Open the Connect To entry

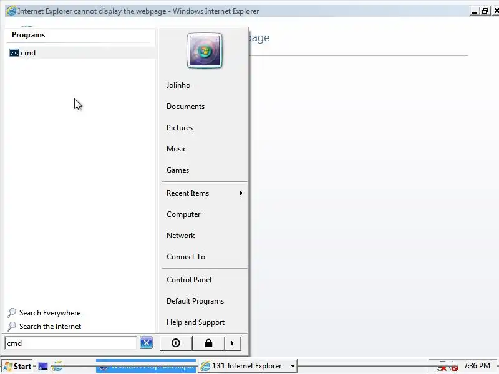tap(186, 257)
